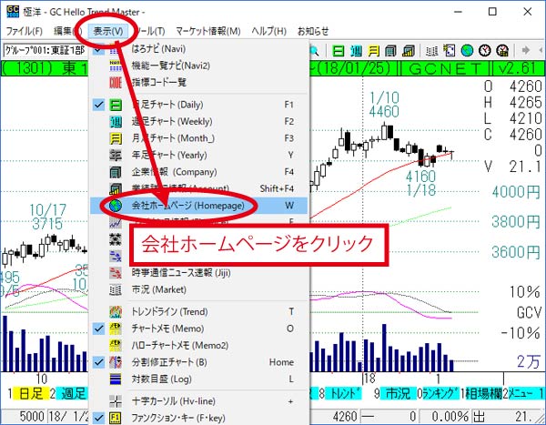
Task: Select 時事通信ニュース速報 (Jiji) menu entry
Action: click(x=198, y=273)
